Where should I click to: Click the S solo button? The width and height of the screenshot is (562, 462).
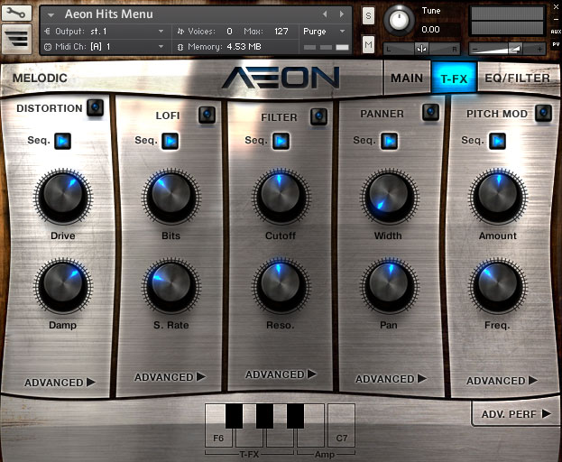[368, 15]
